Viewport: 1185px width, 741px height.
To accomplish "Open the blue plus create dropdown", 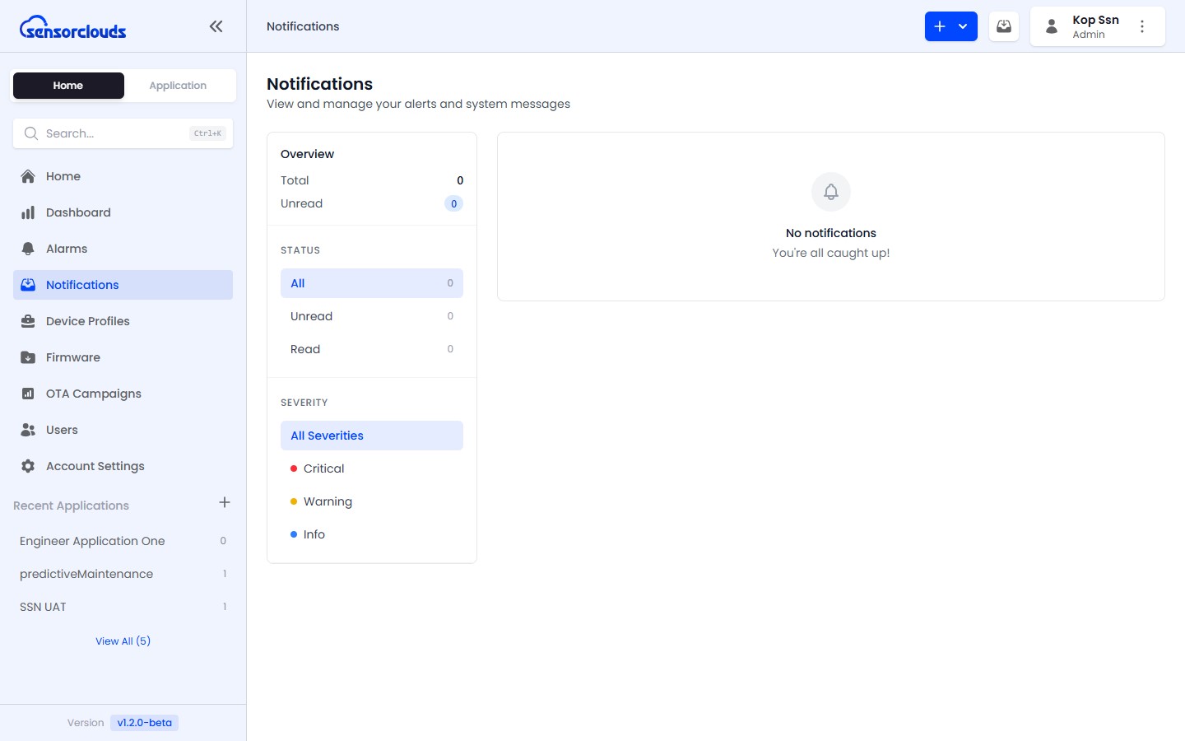I will [x=950, y=26].
